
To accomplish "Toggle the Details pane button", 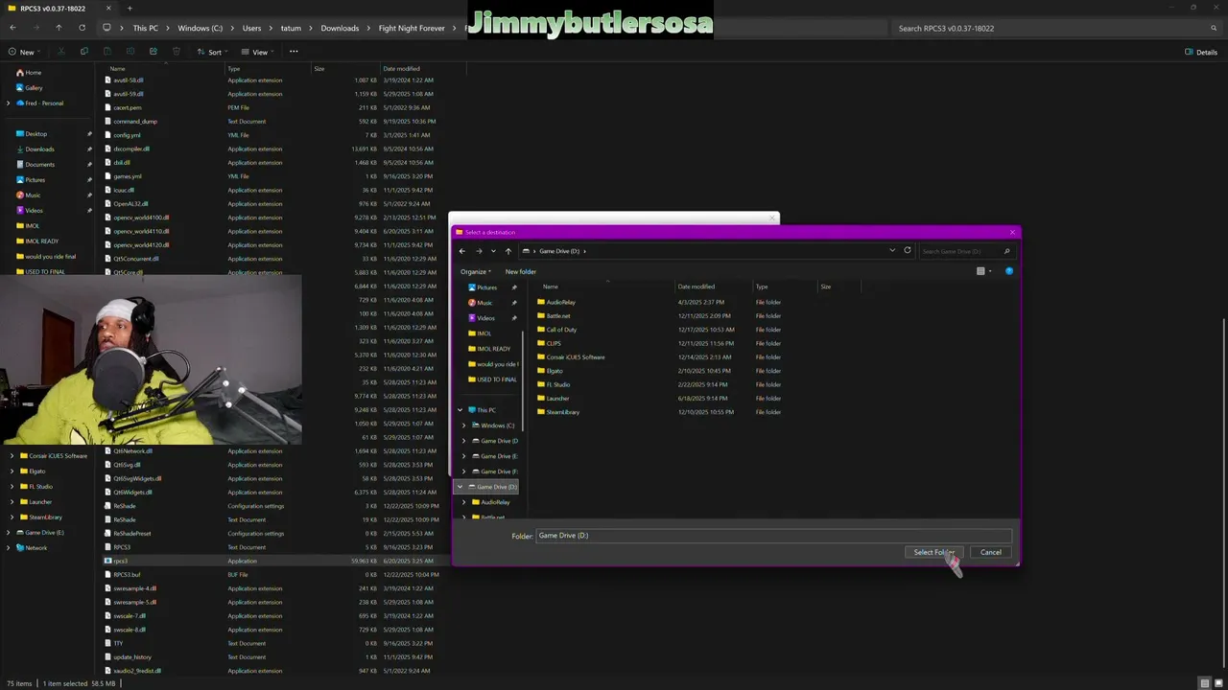I will pyautogui.click(x=1201, y=52).
